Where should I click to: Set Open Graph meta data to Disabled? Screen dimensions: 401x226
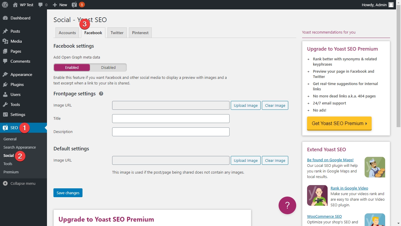[x=108, y=67]
